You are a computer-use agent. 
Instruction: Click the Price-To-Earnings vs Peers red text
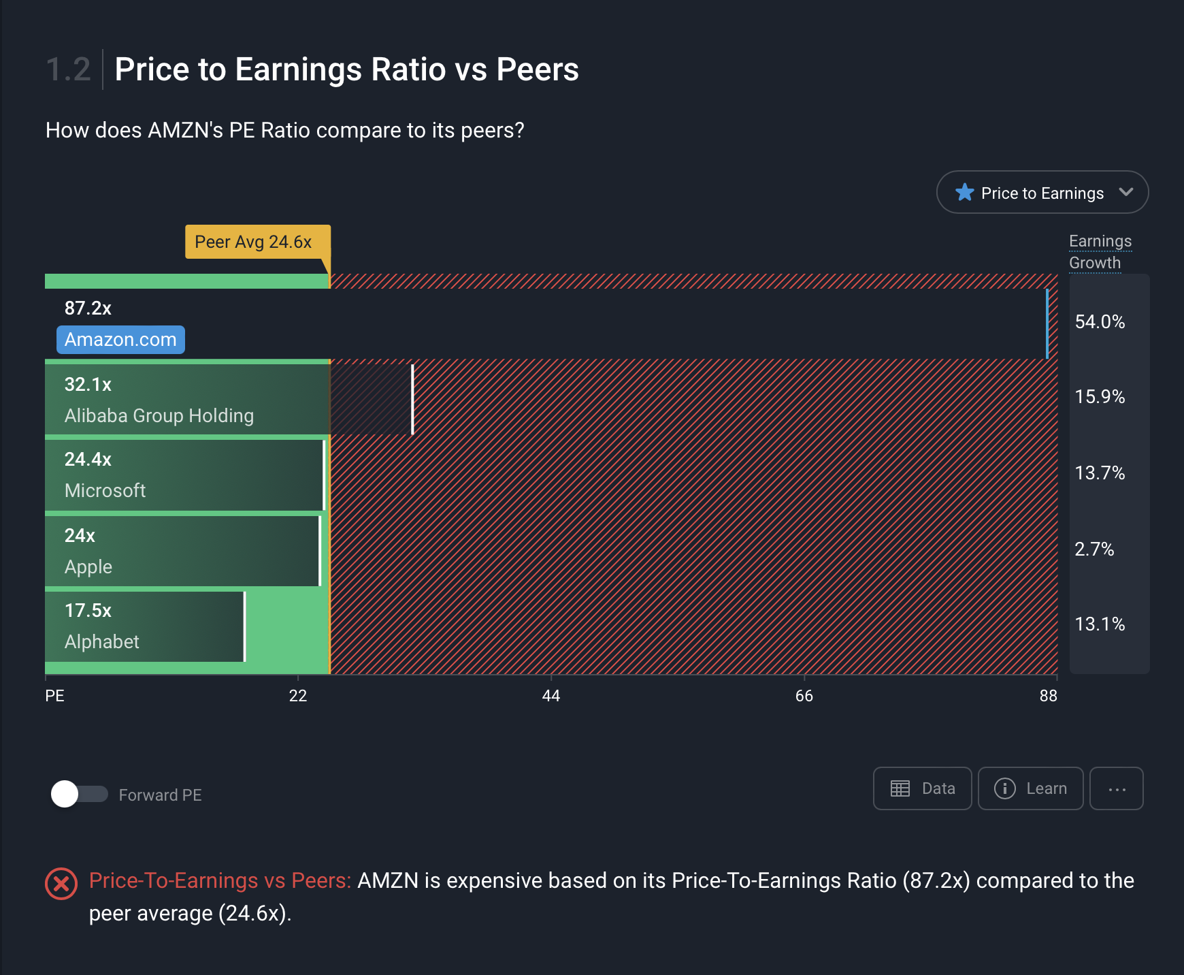click(x=220, y=880)
